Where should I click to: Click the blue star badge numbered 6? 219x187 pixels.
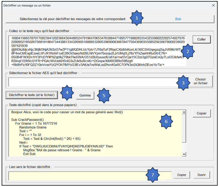point(166,121)
